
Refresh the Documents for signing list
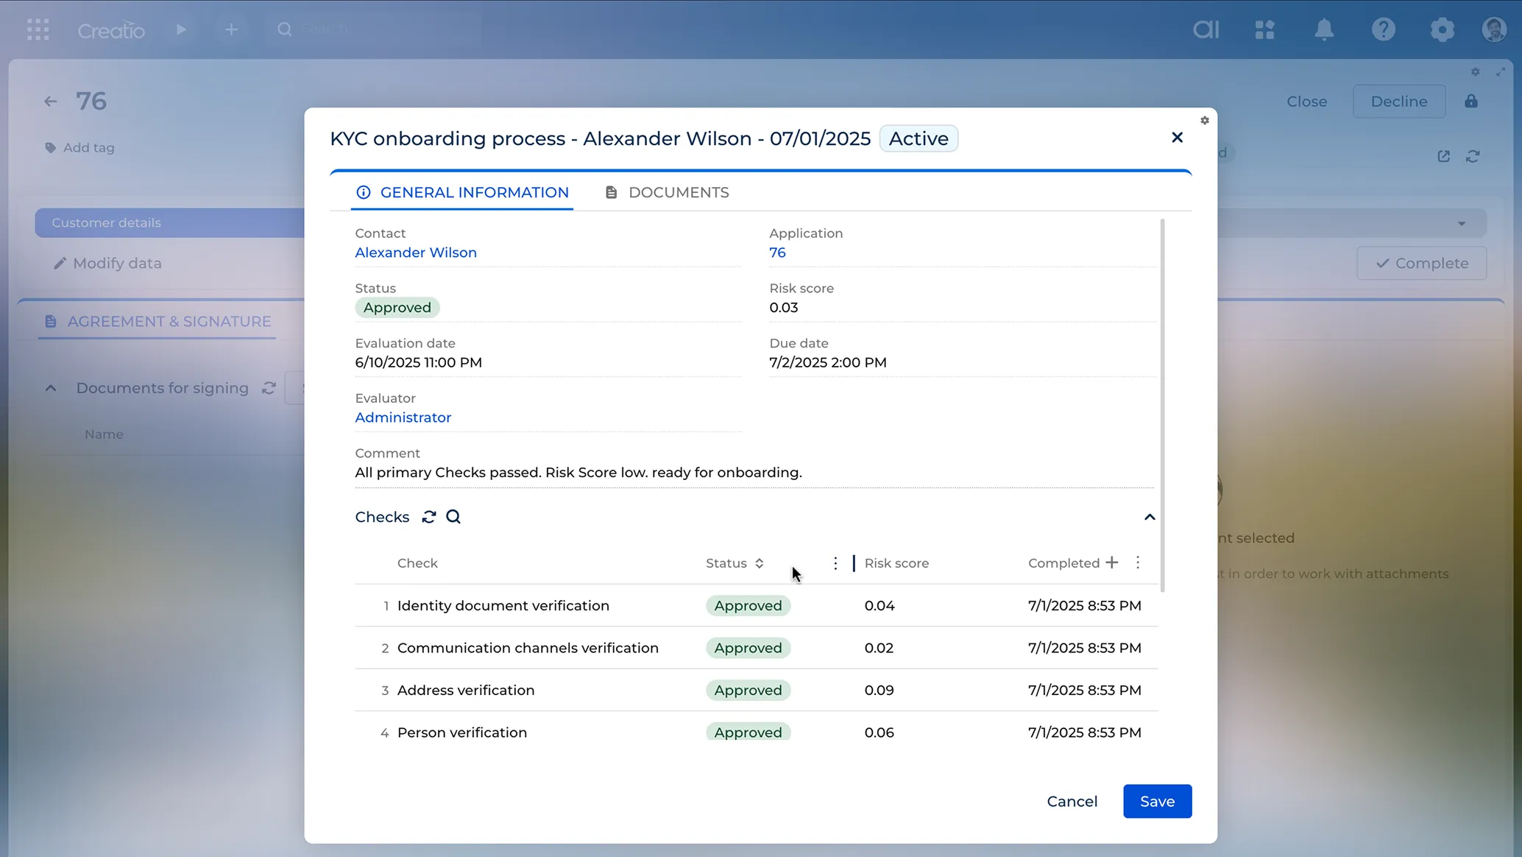[x=268, y=388]
